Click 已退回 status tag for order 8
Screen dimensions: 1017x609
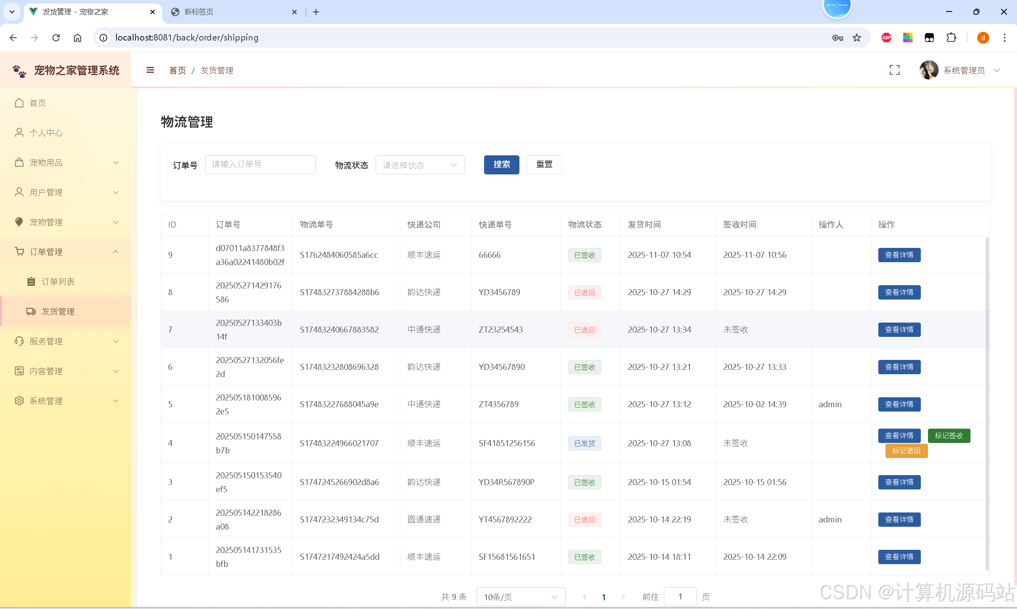[x=585, y=292]
